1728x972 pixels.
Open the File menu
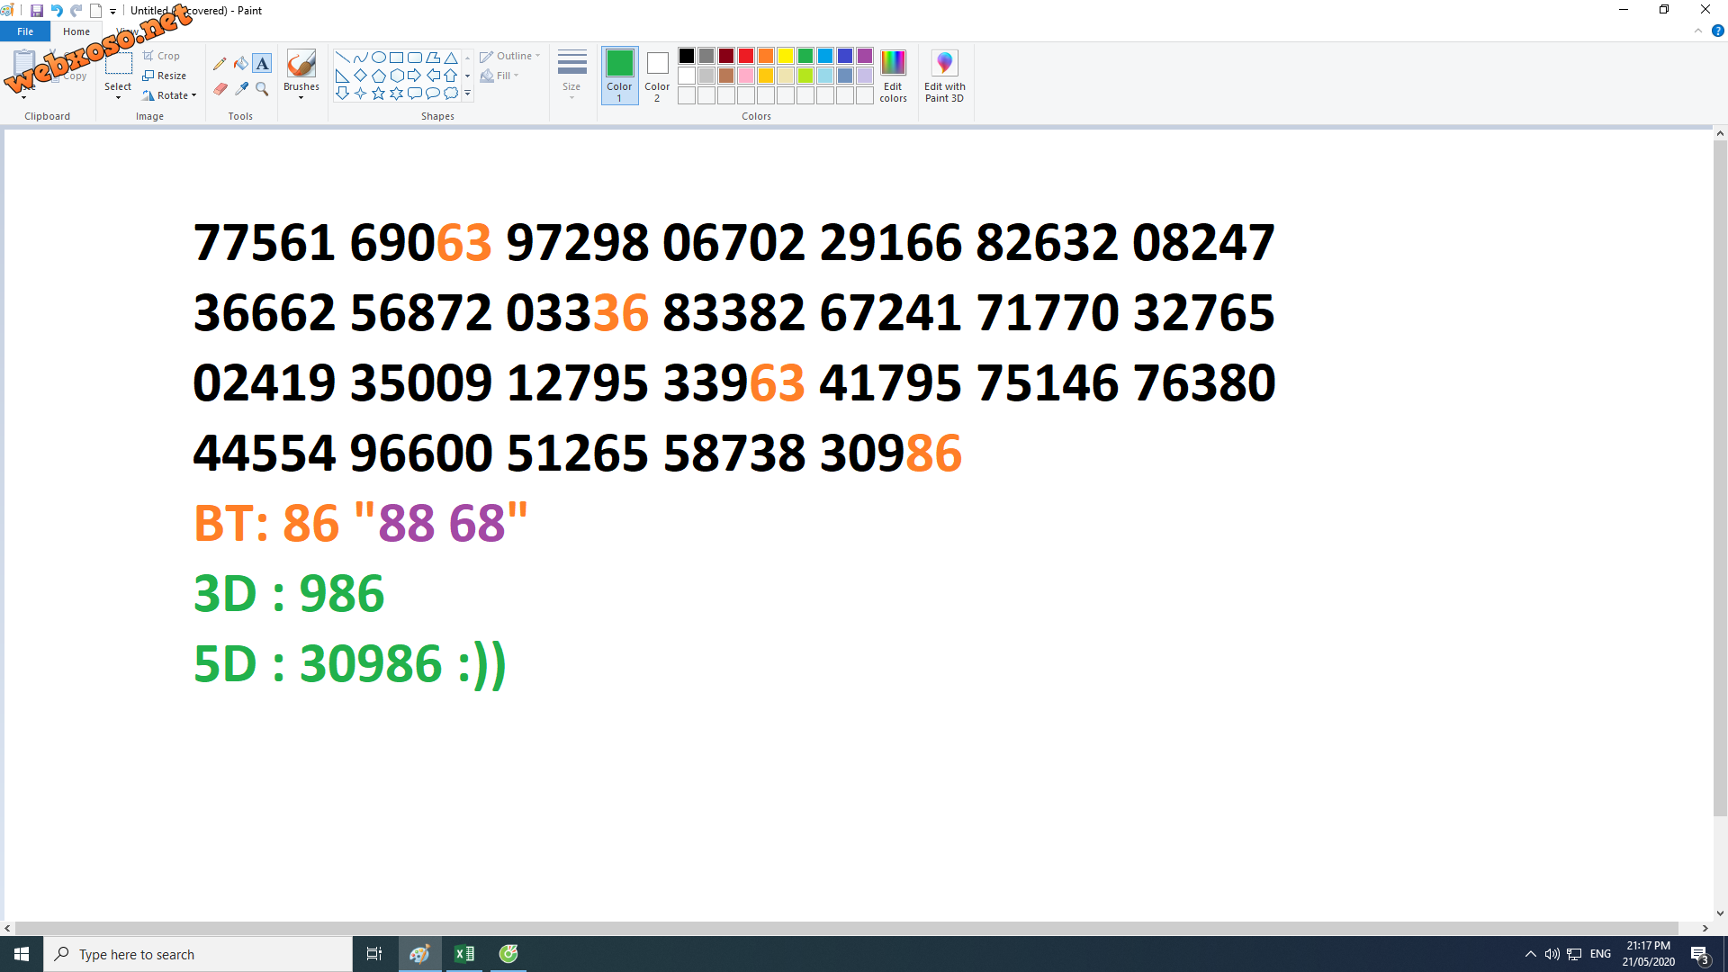pos(25,31)
